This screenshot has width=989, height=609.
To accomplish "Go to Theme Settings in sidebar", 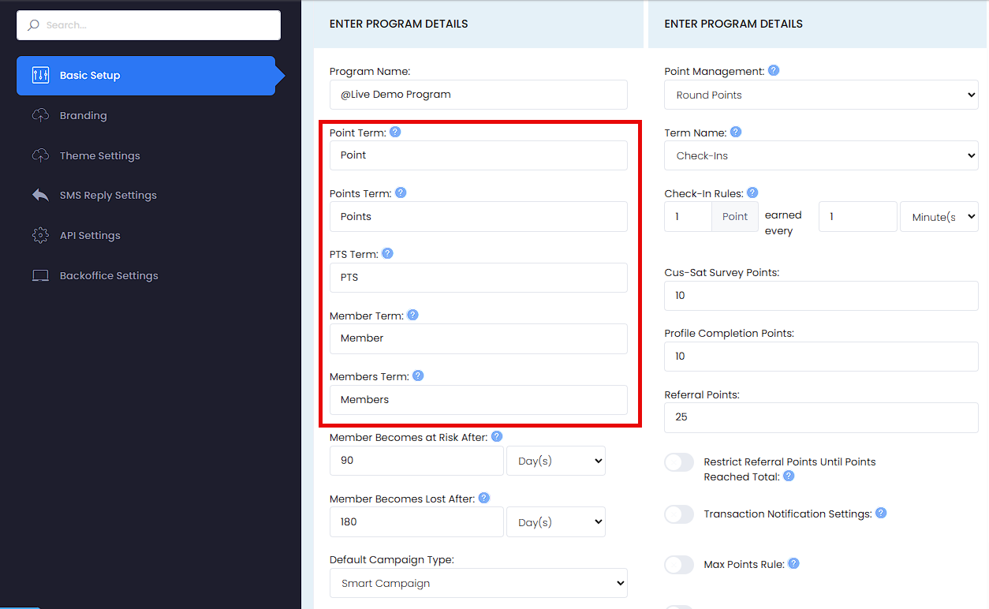I will (100, 155).
